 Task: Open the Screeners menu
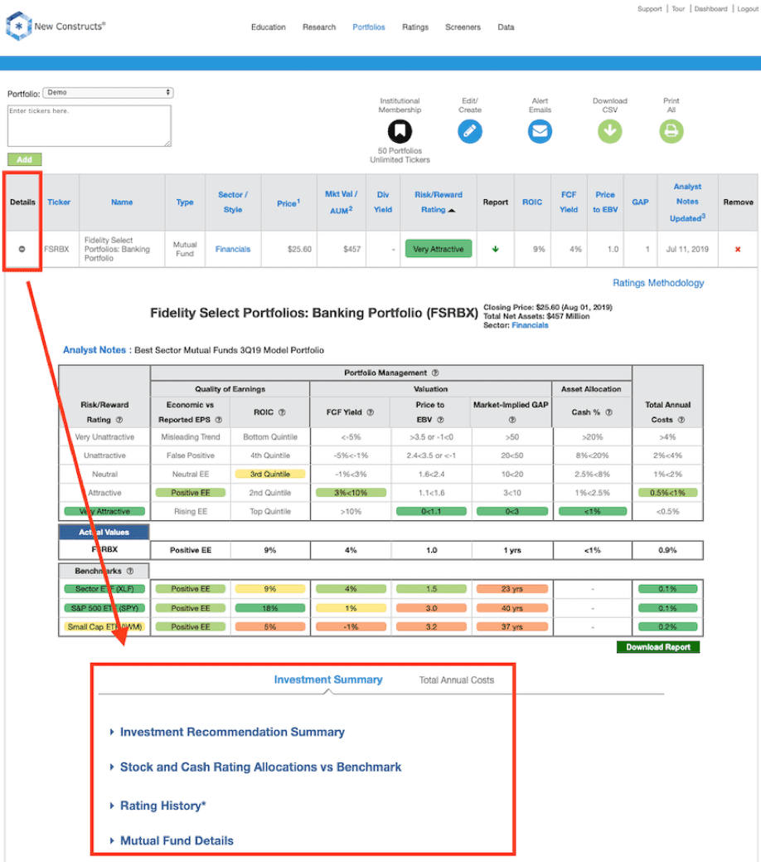coord(463,27)
